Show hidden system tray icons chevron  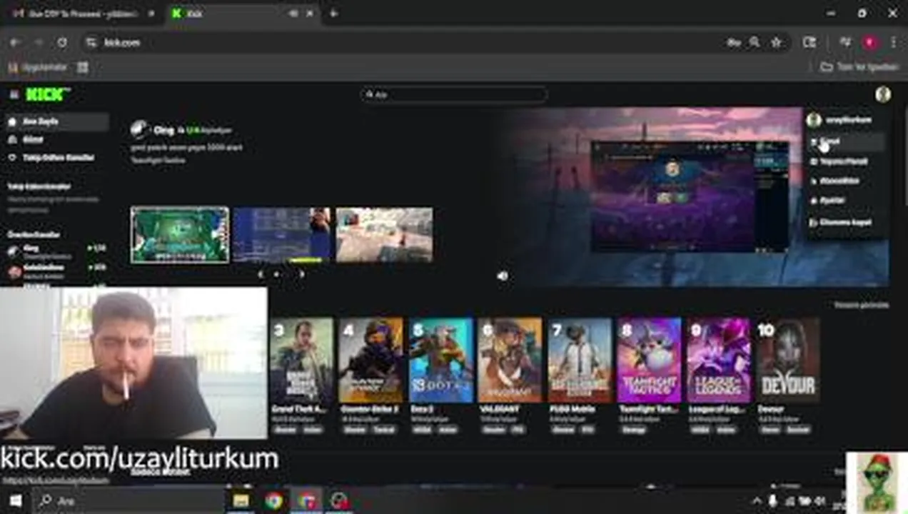click(x=757, y=501)
